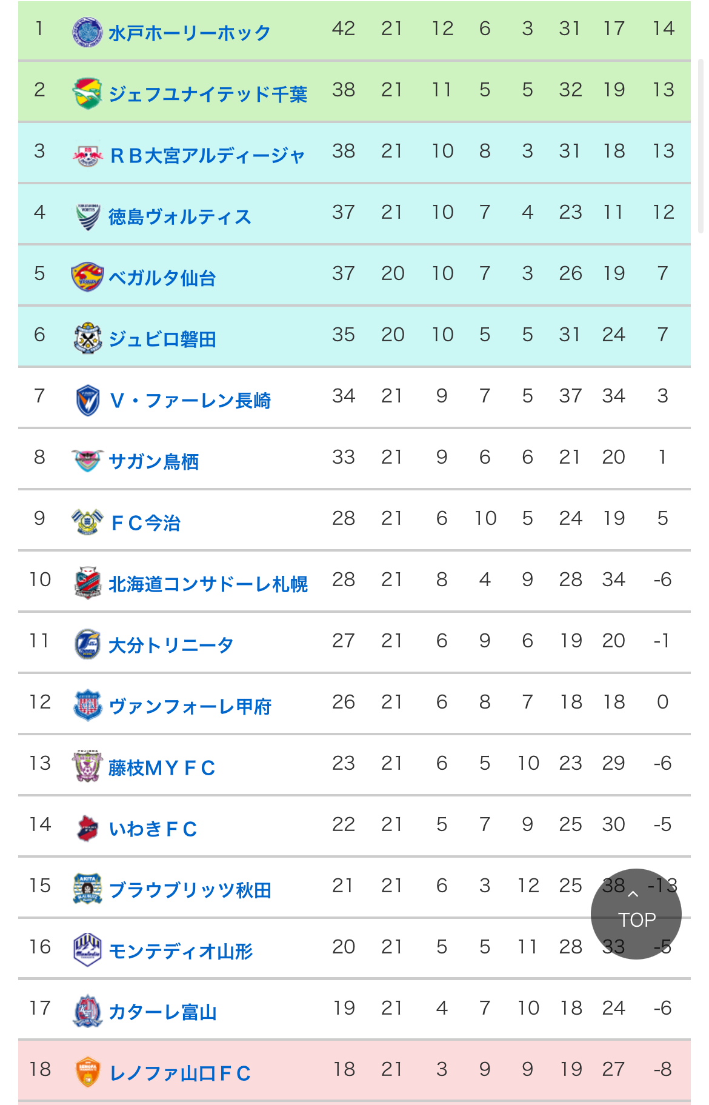Click the RB大宮アルディージャ red bull logo
Image resolution: width=709 pixels, height=1105 pixels.
point(87,155)
